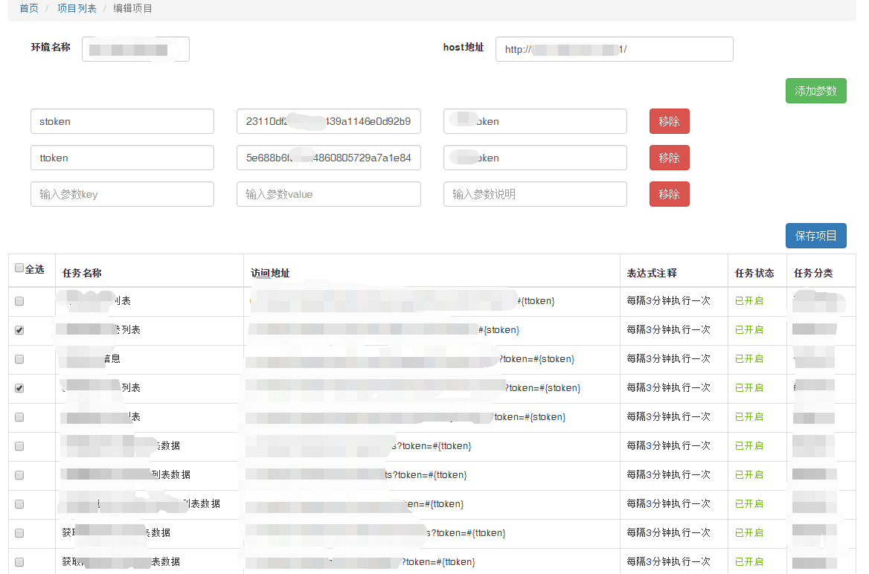Edit the description field in ttoken row
This screenshot has height=574, width=869.
click(535, 158)
